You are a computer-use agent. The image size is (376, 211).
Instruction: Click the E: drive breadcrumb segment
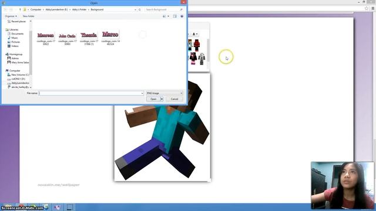pyautogui.click(x=56, y=9)
